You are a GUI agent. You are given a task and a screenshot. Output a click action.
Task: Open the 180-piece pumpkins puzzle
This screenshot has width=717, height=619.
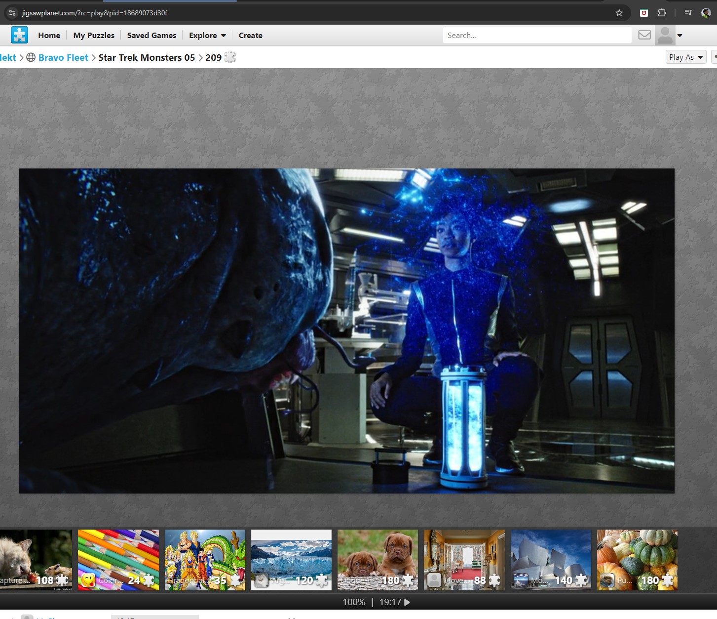pyautogui.click(x=637, y=560)
